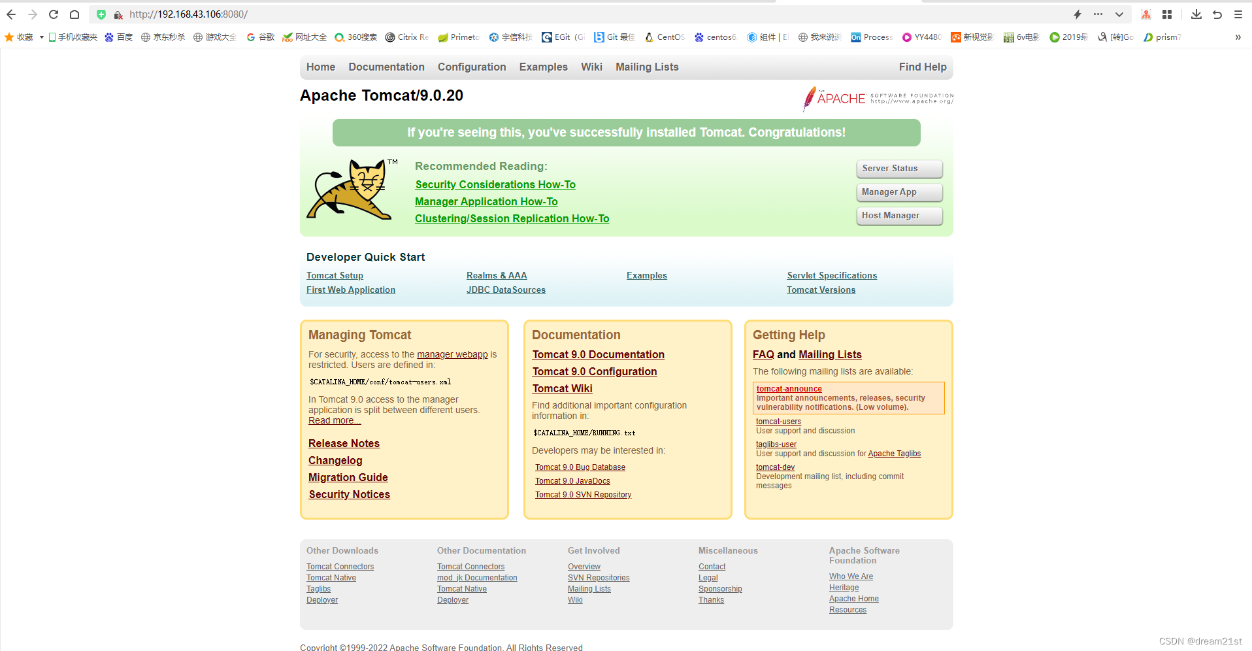Viewport: 1252px width, 651px height.
Task: Open the 百度 bookmark
Action: 119,37
